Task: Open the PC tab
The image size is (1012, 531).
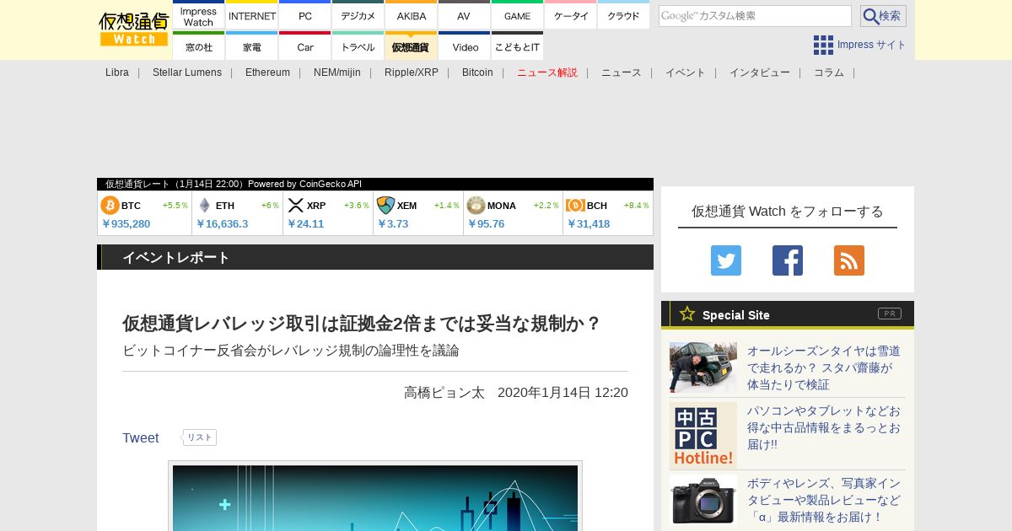Action: coord(305,16)
